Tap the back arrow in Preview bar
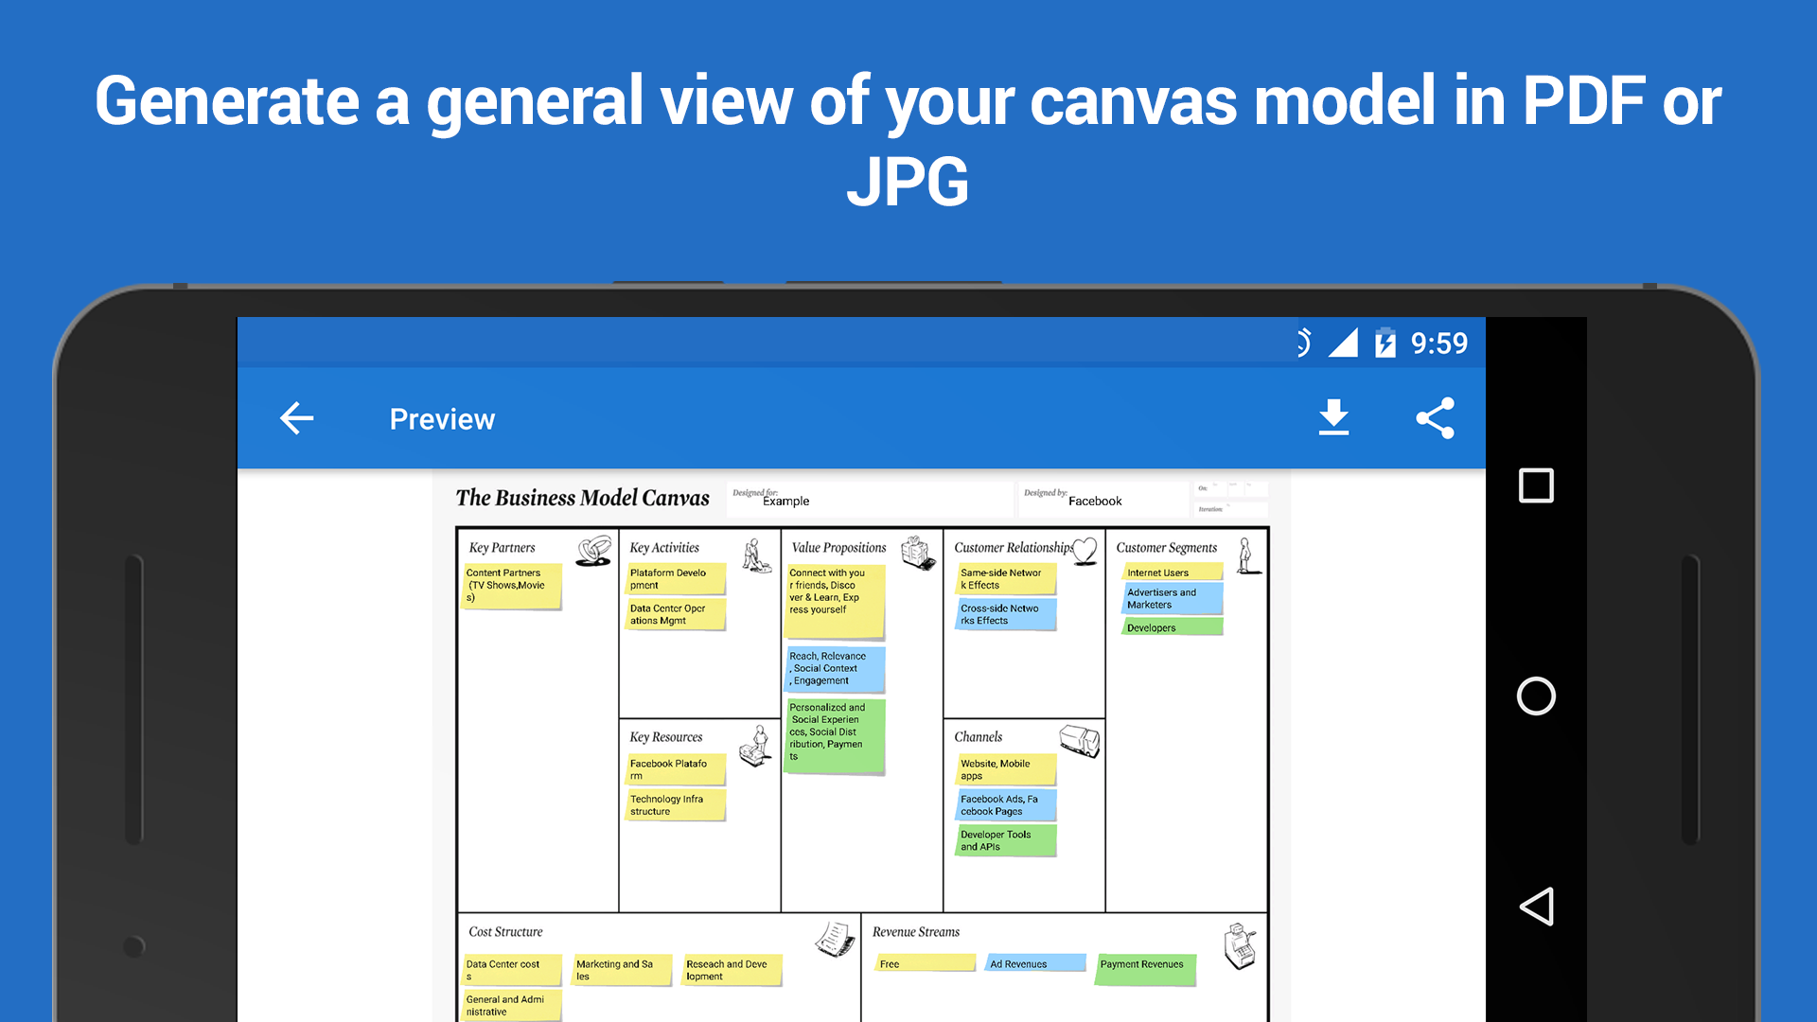Screen dimensions: 1817x1022 click(x=297, y=418)
